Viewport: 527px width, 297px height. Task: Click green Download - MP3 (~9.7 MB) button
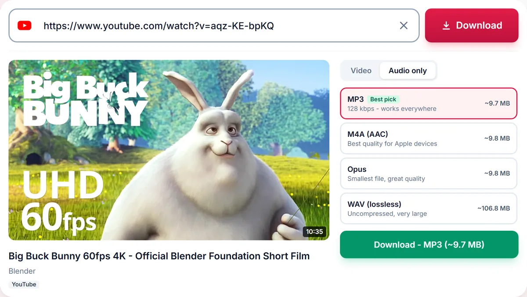click(x=429, y=244)
